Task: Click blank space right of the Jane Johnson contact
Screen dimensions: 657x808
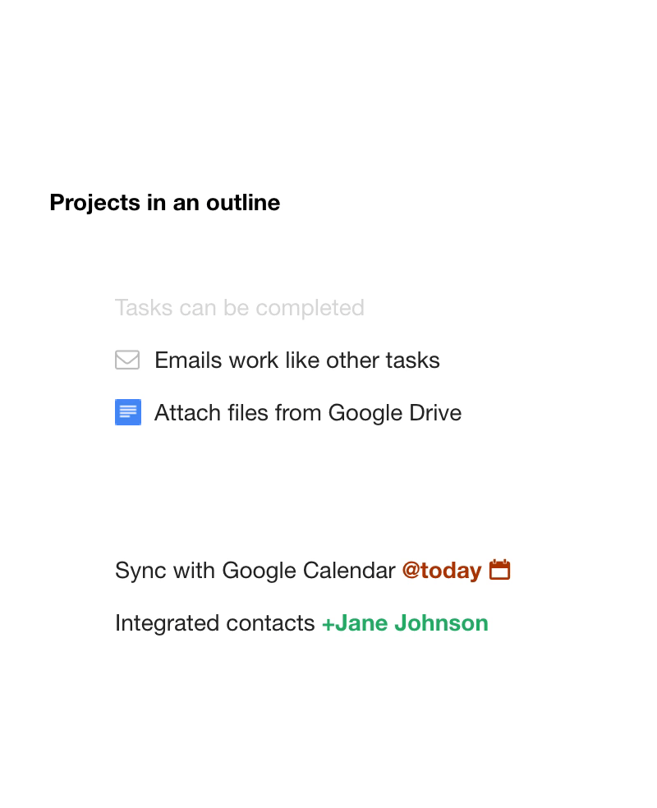Action: 526,623
